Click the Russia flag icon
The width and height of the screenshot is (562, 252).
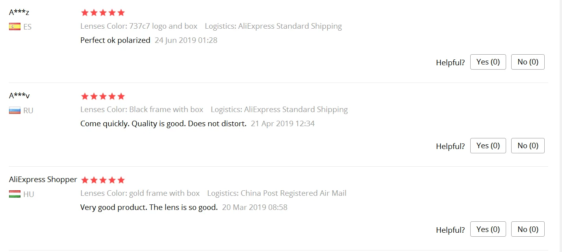(x=15, y=110)
